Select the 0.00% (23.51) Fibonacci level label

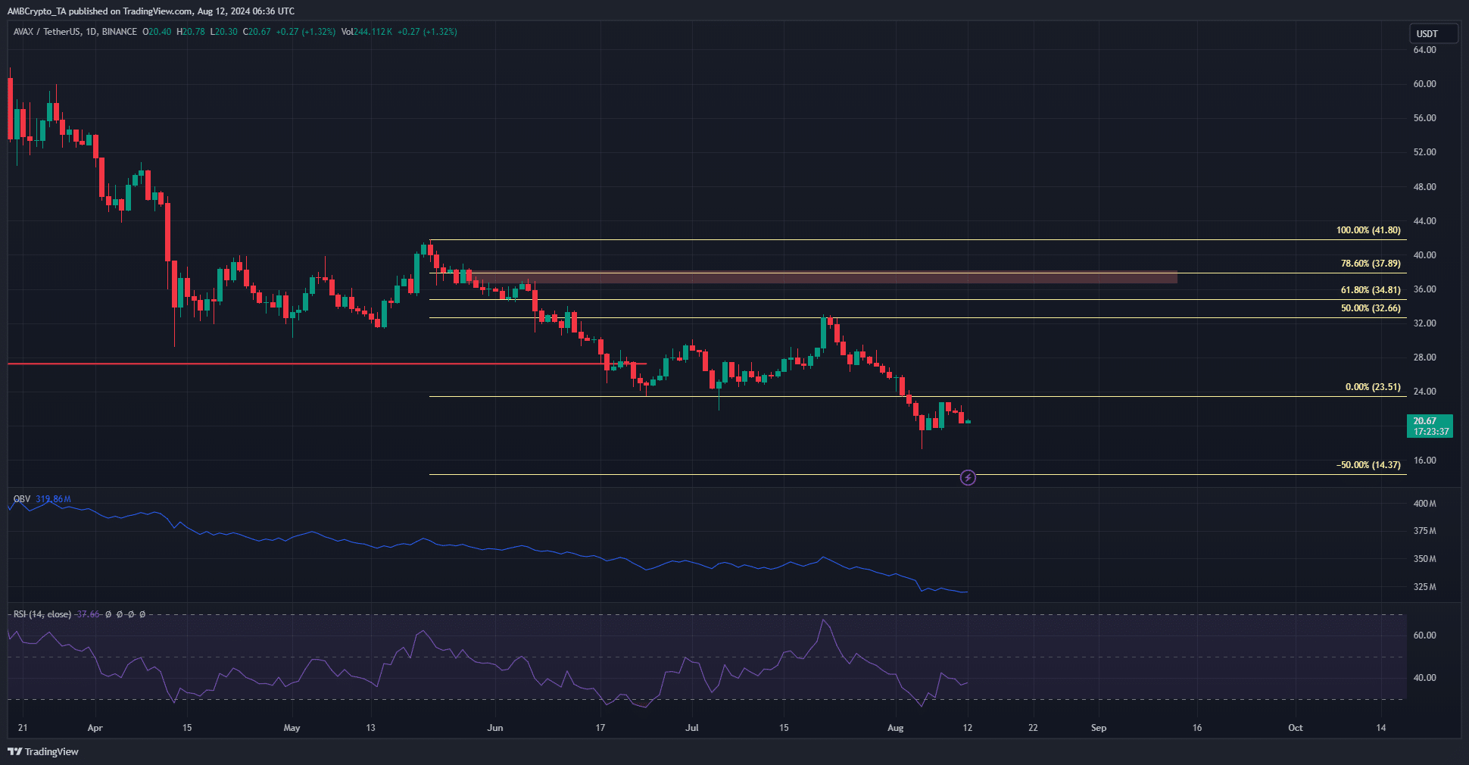point(1373,387)
